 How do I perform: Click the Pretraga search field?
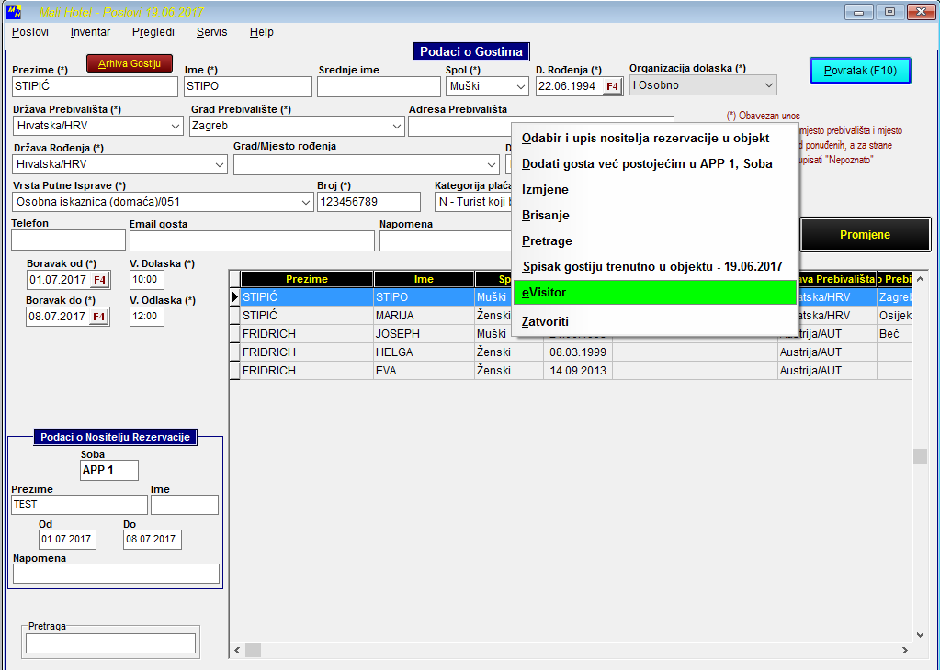coord(111,643)
